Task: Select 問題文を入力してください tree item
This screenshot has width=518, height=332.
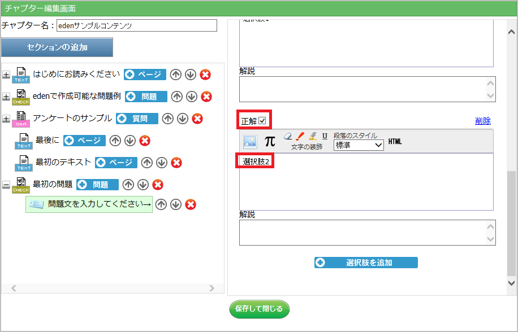Action: point(89,204)
